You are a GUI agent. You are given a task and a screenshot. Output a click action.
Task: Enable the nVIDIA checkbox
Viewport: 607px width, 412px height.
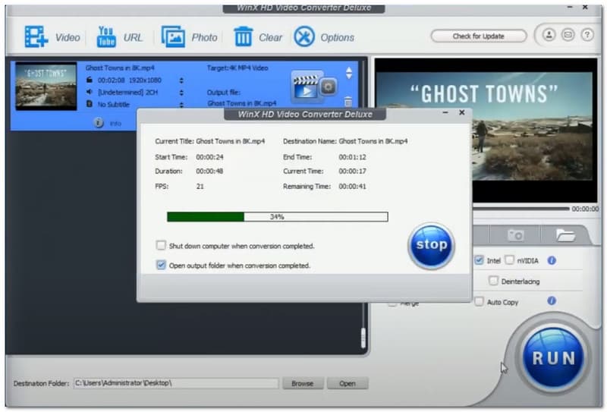tap(509, 259)
